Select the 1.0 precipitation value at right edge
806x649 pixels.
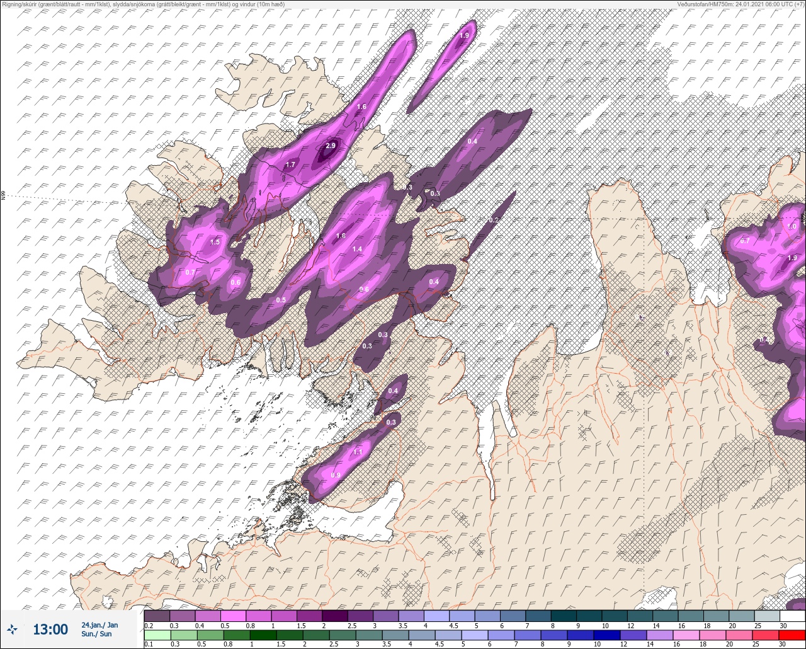click(x=792, y=226)
